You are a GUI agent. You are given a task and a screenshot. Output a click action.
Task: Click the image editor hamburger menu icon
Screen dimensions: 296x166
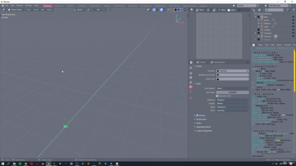coord(208,10)
